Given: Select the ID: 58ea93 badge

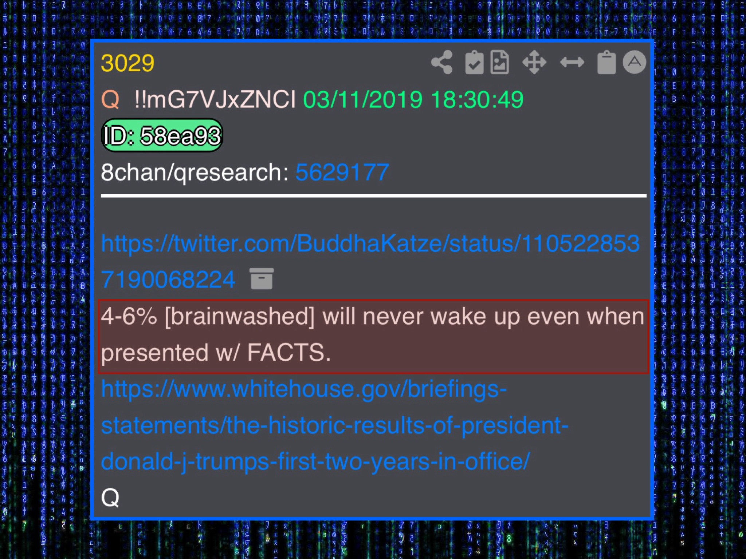Looking at the screenshot, I should (162, 135).
